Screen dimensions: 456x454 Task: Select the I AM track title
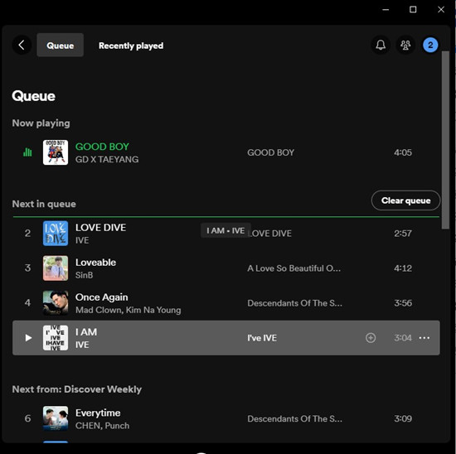click(x=86, y=332)
